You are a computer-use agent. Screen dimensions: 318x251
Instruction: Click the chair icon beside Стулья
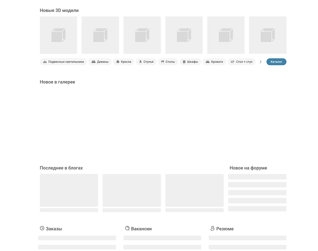click(x=140, y=62)
